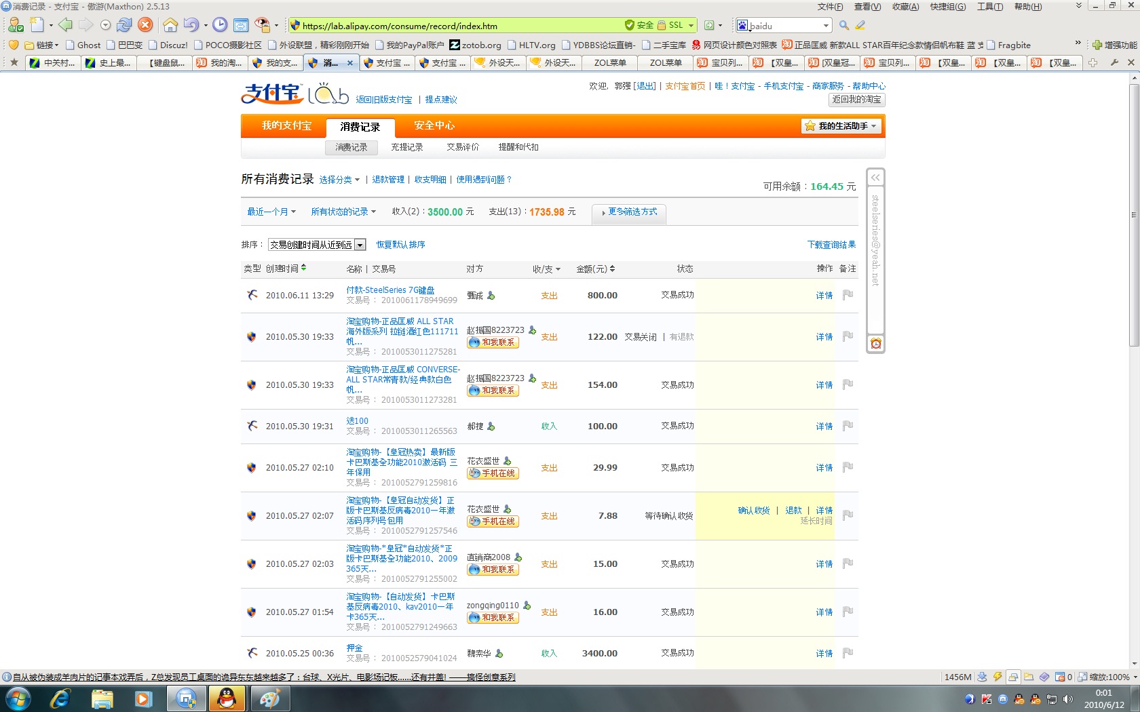
Task: Click the Undo closed tab icon
Action: [191, 25]
